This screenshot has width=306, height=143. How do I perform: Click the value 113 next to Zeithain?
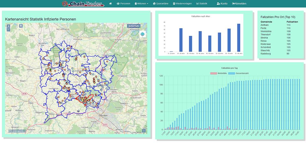point(288,25)
